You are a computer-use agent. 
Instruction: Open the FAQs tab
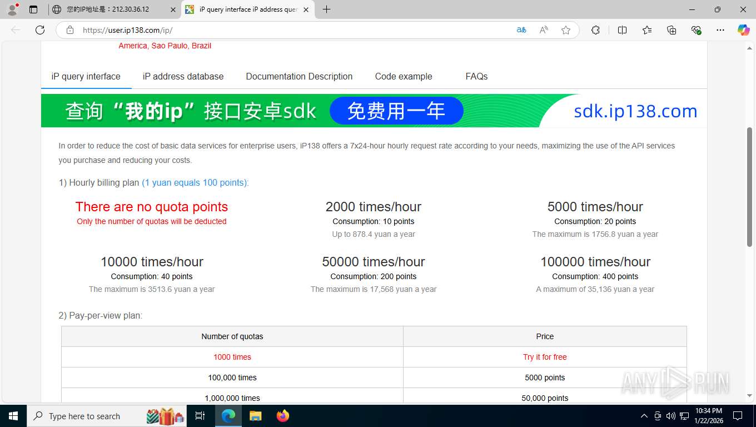pos(476,77)
